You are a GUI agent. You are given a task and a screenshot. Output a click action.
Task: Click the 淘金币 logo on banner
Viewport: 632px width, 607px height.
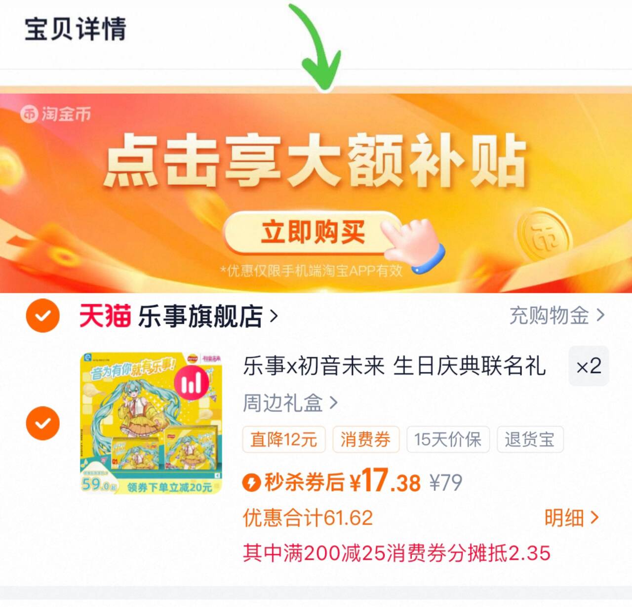56,114
